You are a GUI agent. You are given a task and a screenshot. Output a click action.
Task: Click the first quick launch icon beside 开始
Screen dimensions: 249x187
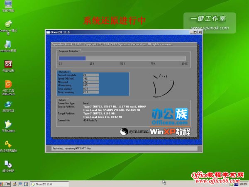pos(15,184)
